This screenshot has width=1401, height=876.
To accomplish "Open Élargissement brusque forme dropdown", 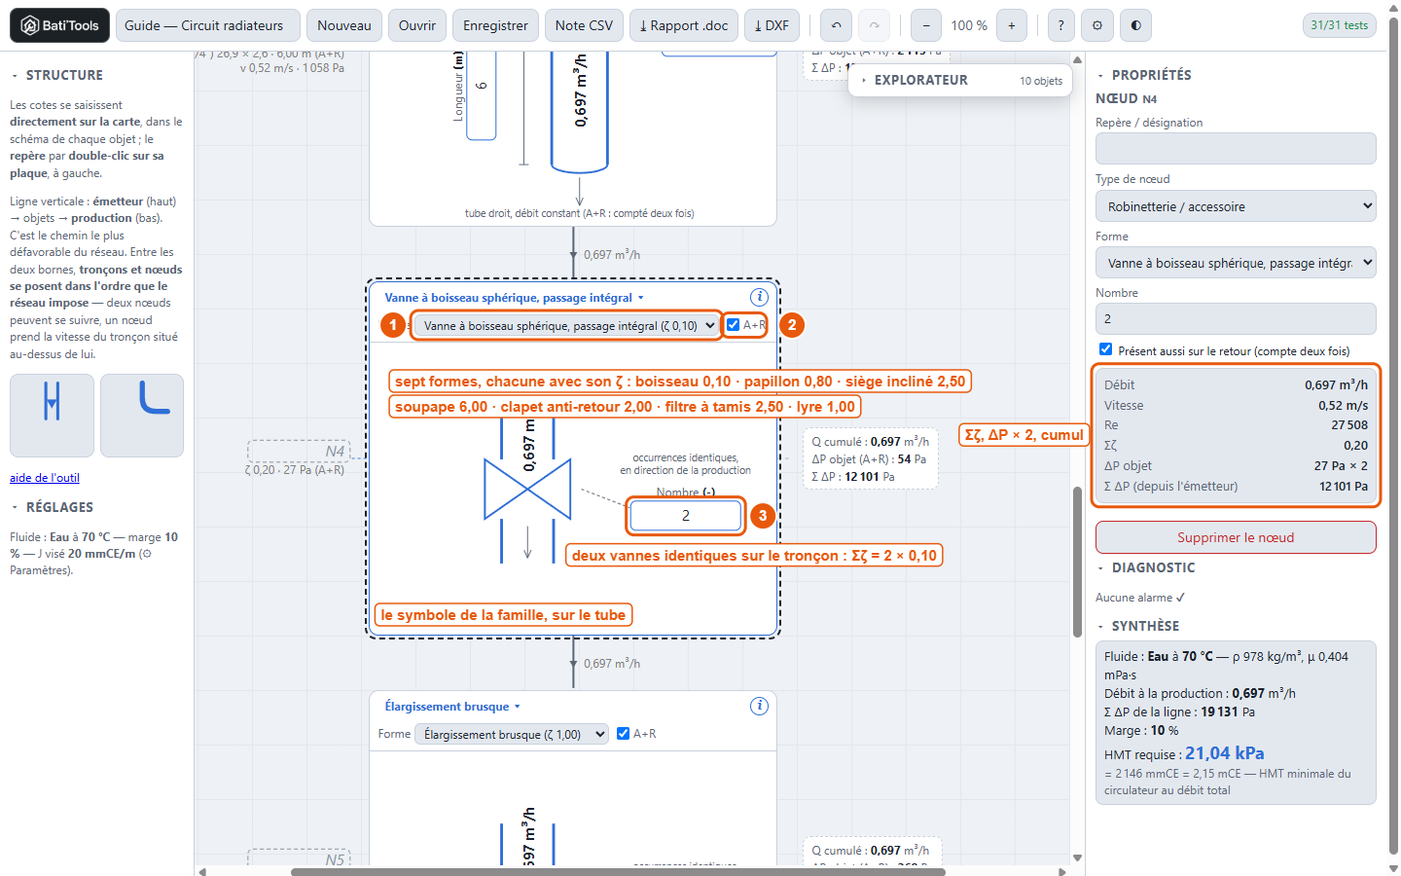I will [x=512, y=734].
